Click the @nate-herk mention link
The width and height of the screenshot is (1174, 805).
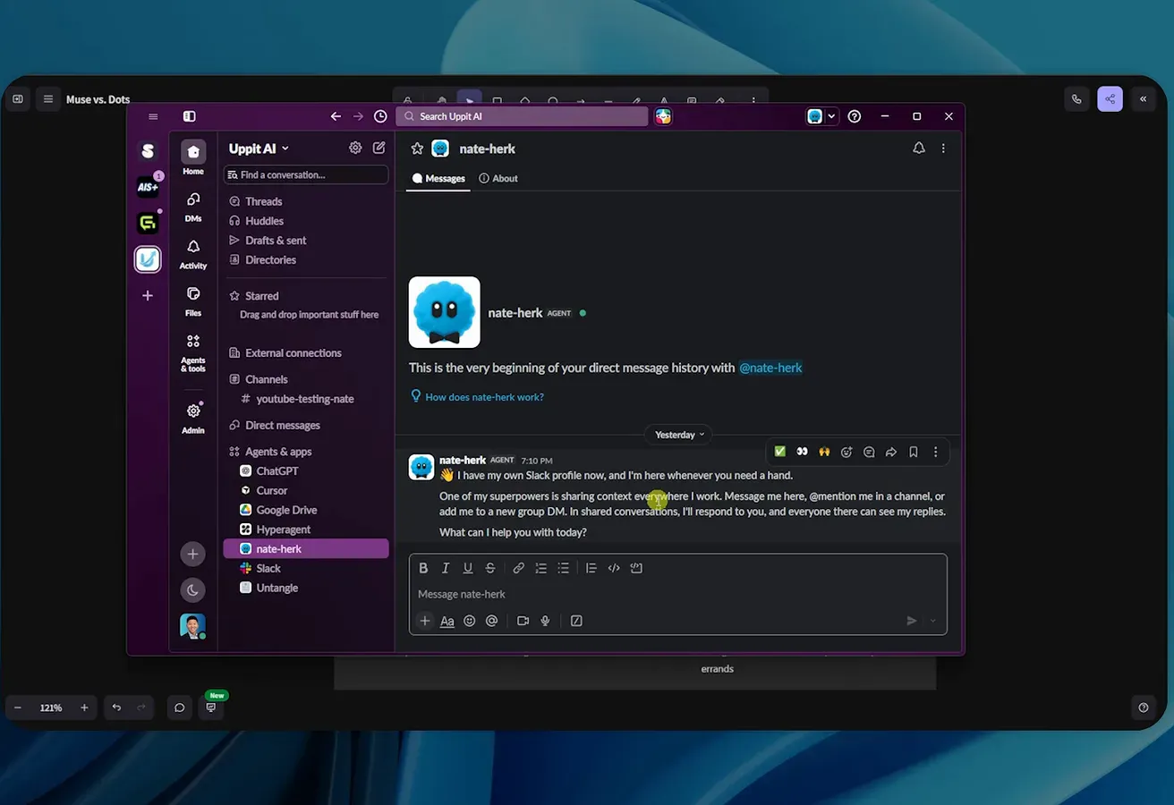[770, 368]
